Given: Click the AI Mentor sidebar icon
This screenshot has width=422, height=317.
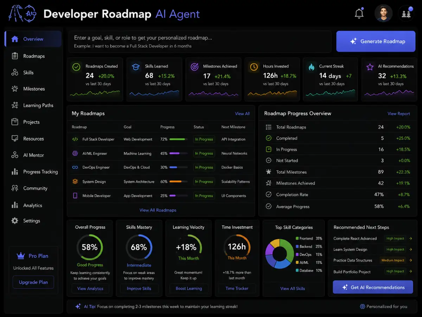Looking at the screenshot, I should [x=15, y=155].
